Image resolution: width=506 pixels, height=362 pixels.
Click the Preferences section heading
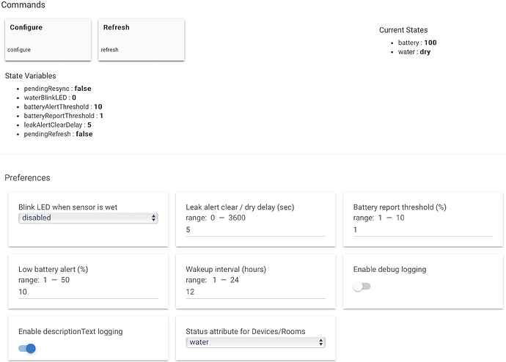(27, 177)
